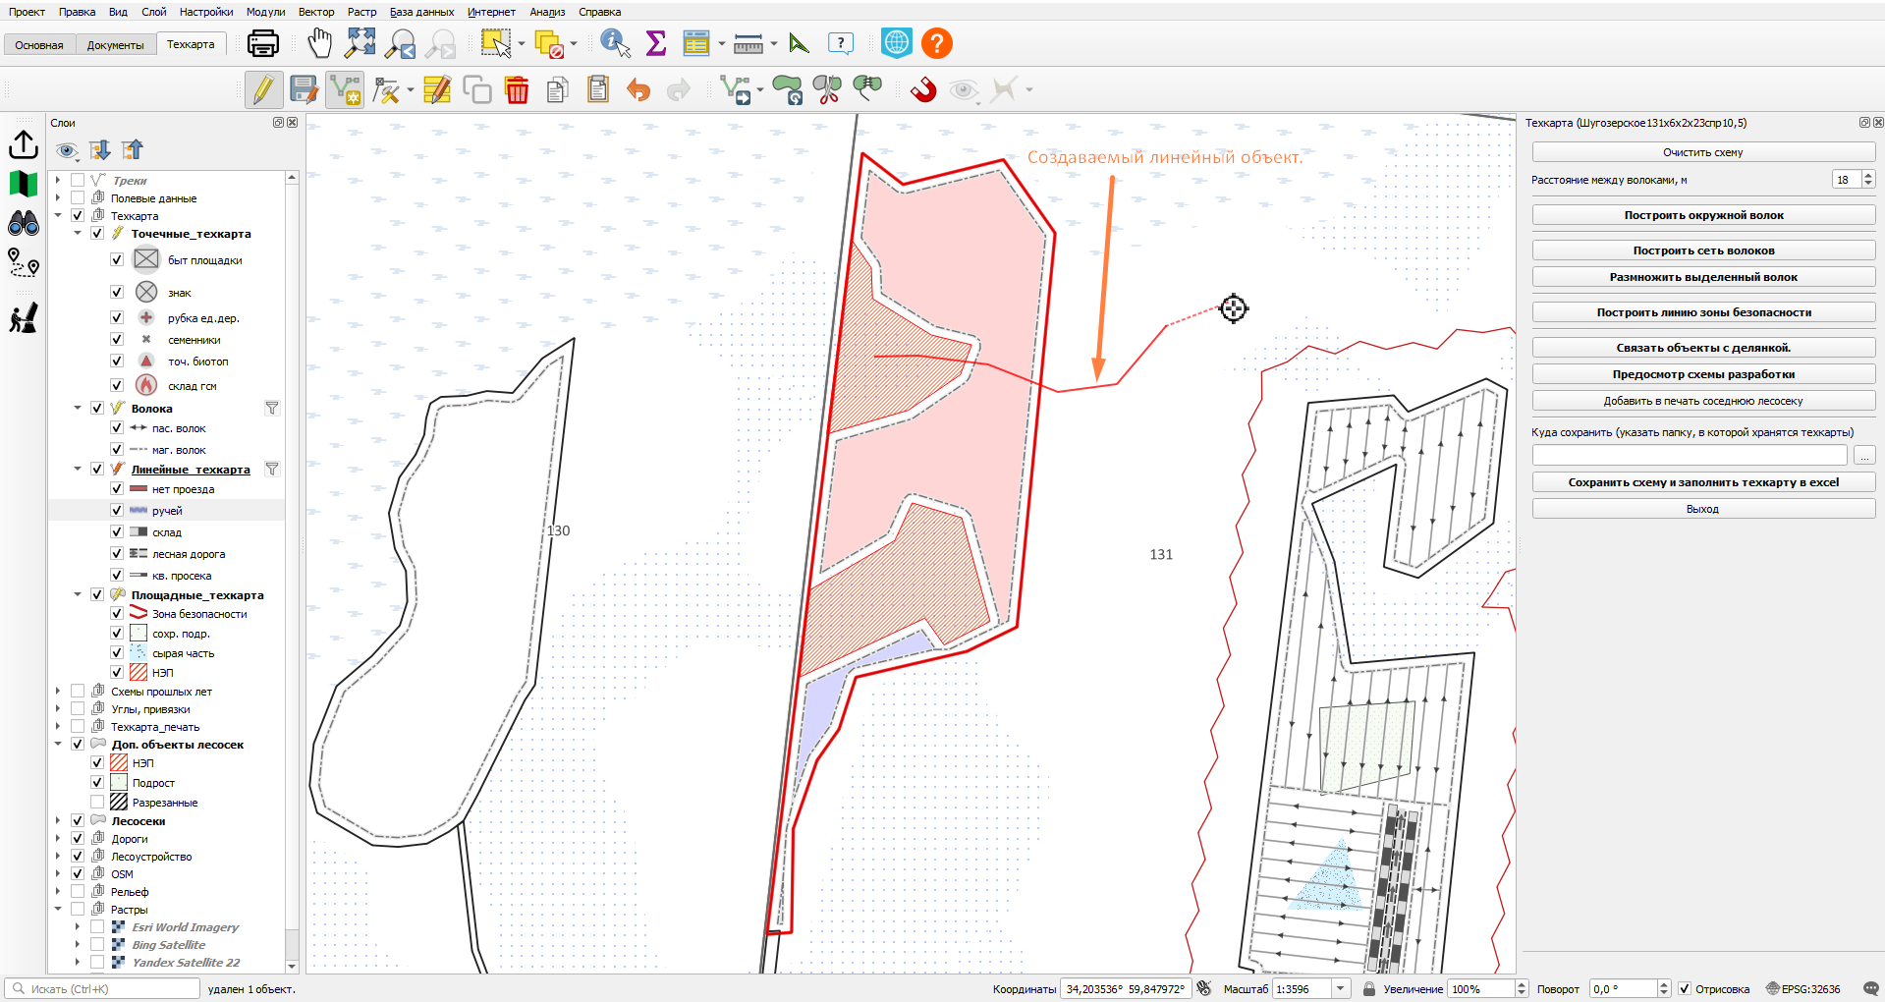Image resolution: width=1885 pixels, height=1002 pixels.
Task: Toggle the Отрисовка render checkbox
Action: coord(1684,989)
